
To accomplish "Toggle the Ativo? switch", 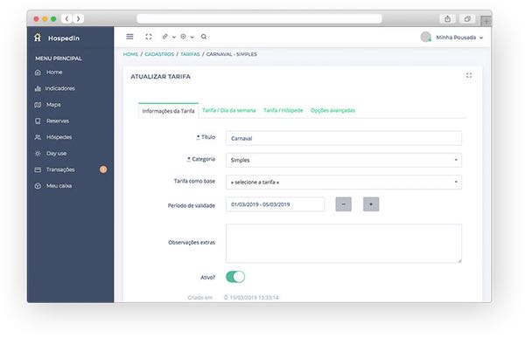I will [235, 277].
